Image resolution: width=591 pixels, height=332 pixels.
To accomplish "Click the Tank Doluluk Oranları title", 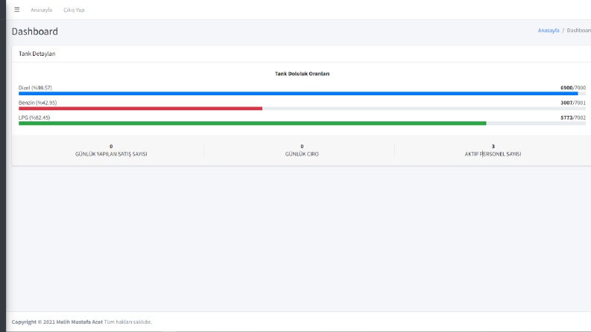I will tap(302, 74).
